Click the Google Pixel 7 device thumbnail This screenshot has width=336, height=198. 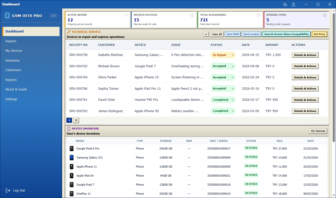point(72,185)
